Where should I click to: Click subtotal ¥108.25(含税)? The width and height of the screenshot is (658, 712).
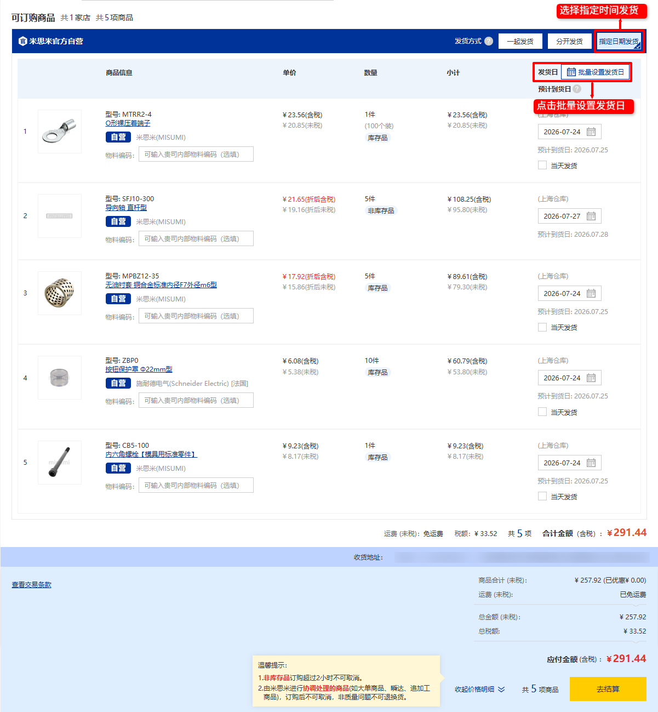click(469, 200)
